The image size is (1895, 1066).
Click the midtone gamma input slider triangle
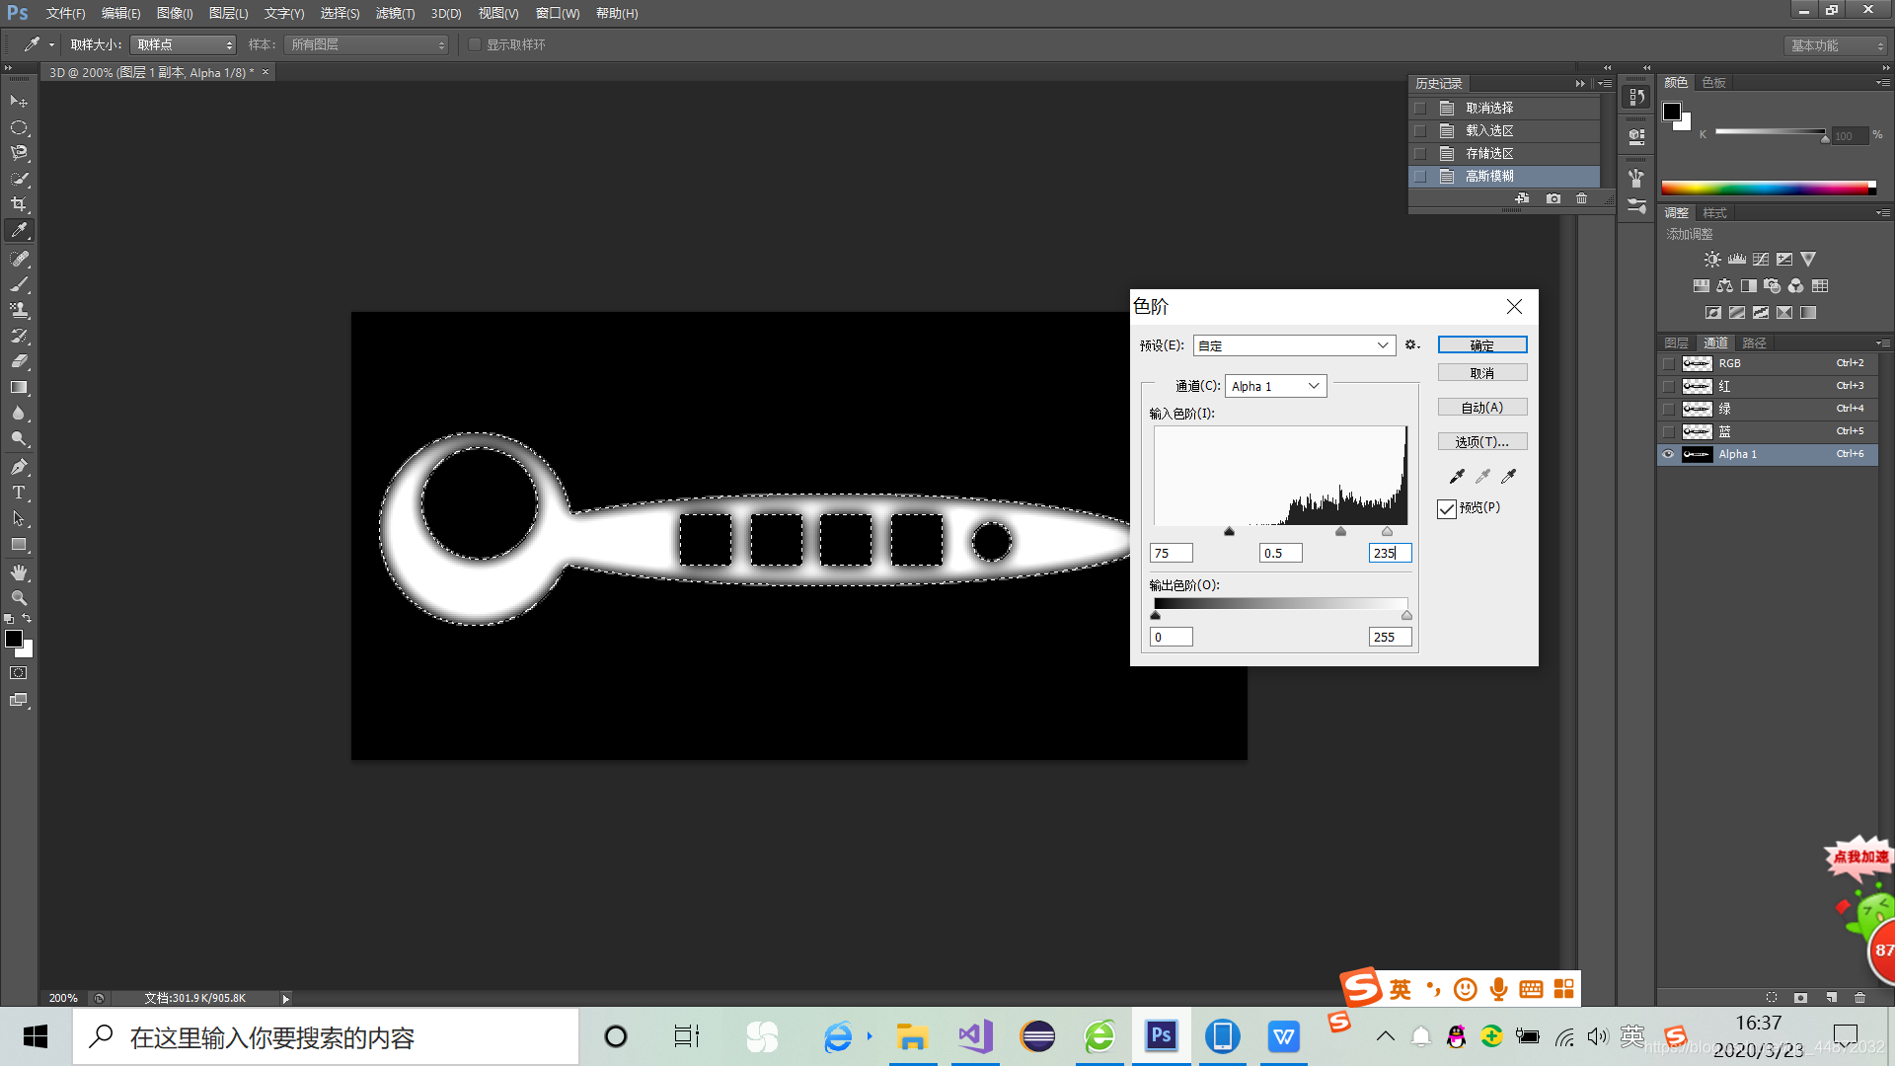(x=1340, y=532)
